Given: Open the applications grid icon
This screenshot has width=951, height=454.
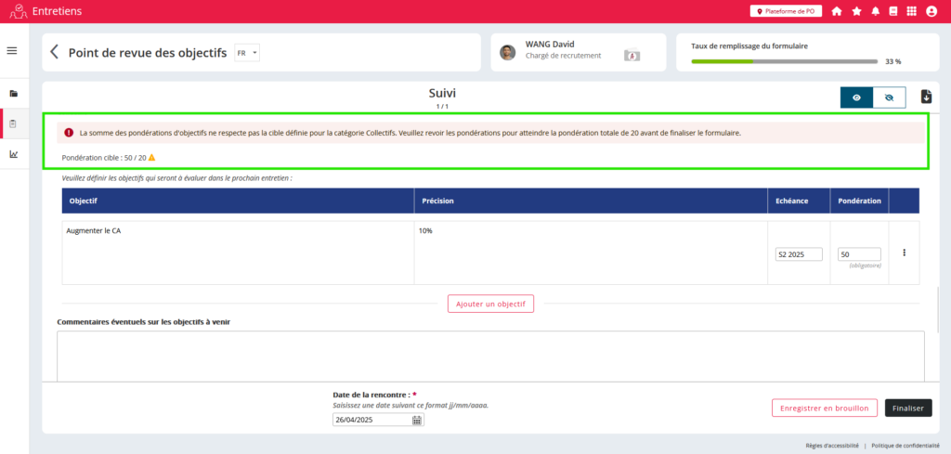Looking at the screenshot, I should click(x=911, y=11).
